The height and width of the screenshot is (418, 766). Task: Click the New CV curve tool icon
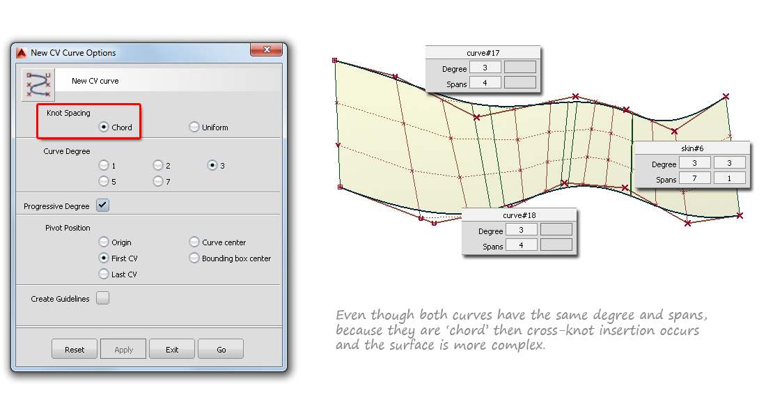tap(37, 84)
